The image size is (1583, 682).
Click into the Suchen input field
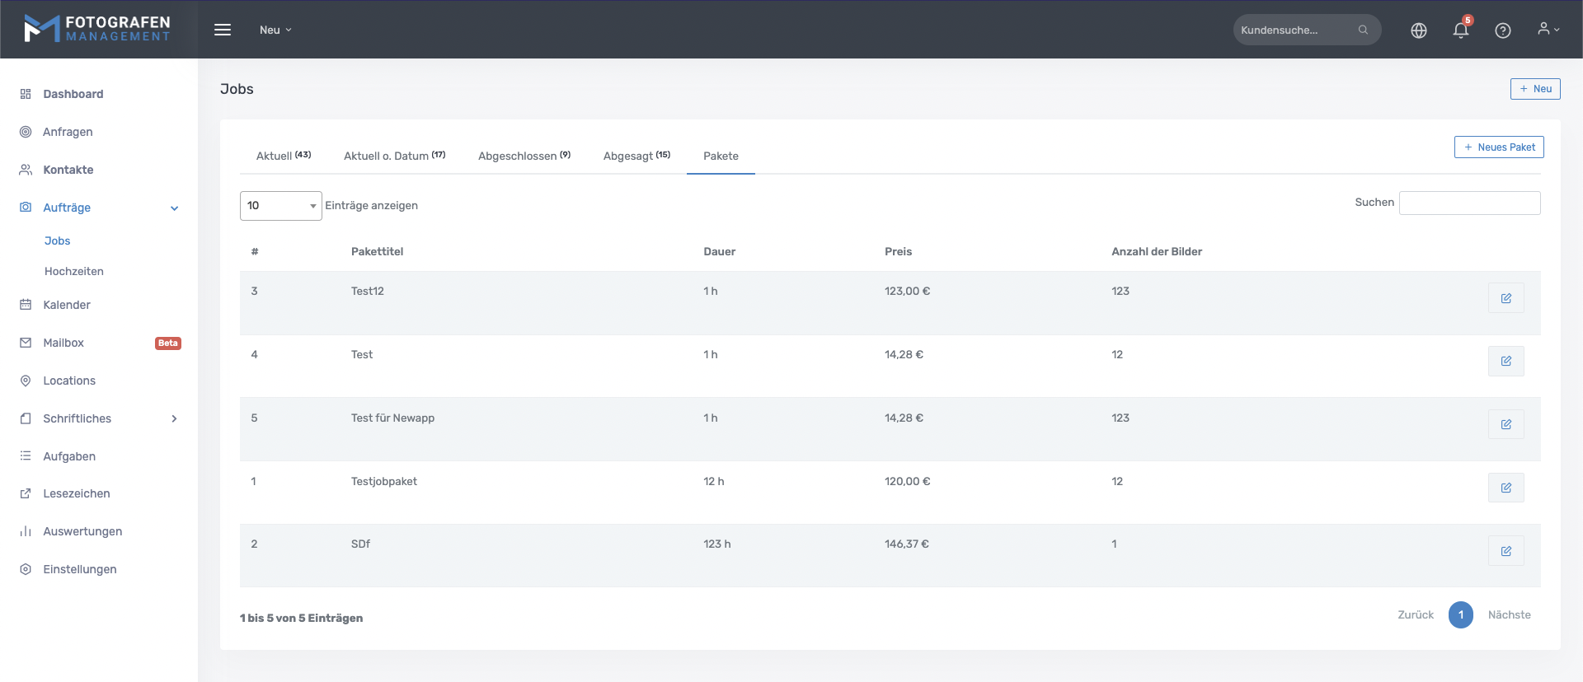tap(1469, 203)
